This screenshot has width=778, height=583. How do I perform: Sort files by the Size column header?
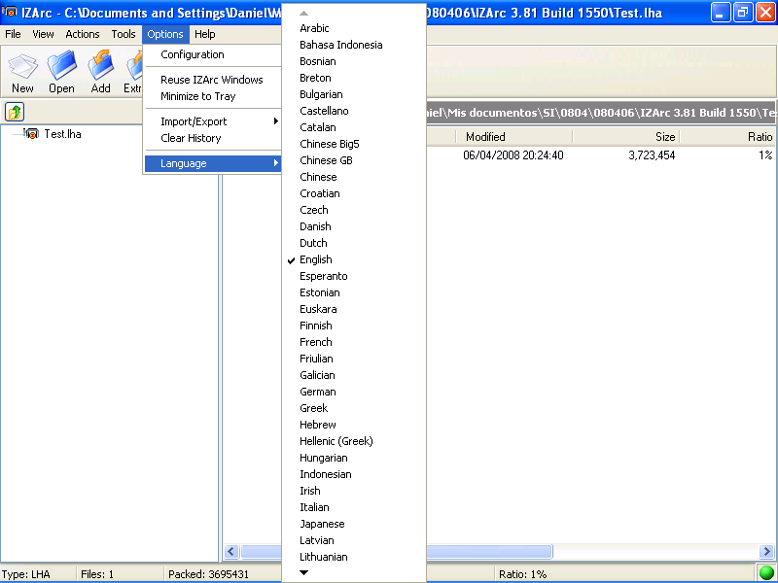point(665,136)
